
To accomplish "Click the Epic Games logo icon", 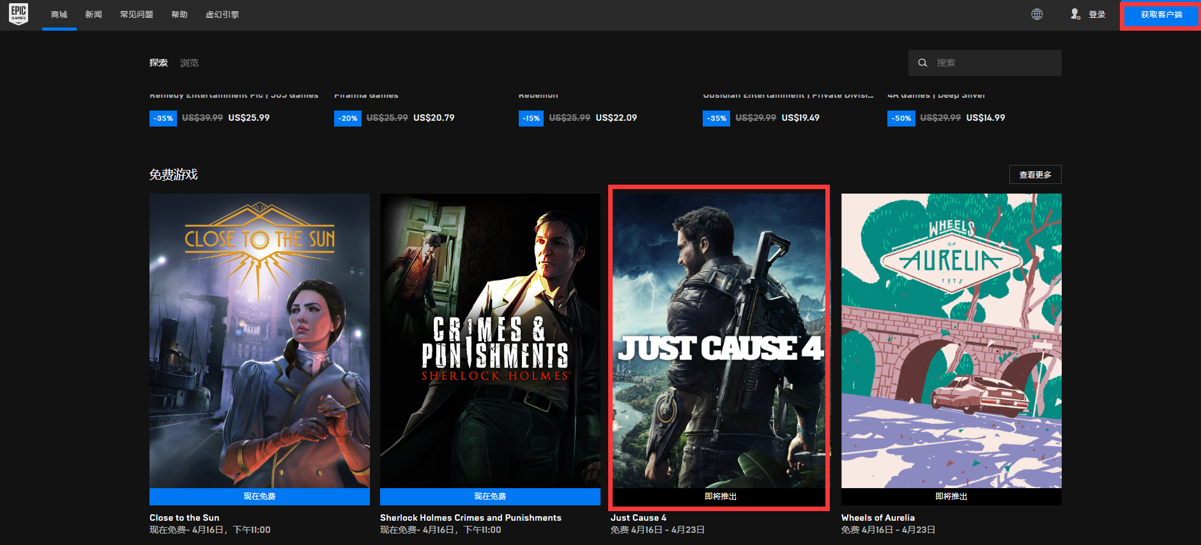I will click(x=19, y=14).
